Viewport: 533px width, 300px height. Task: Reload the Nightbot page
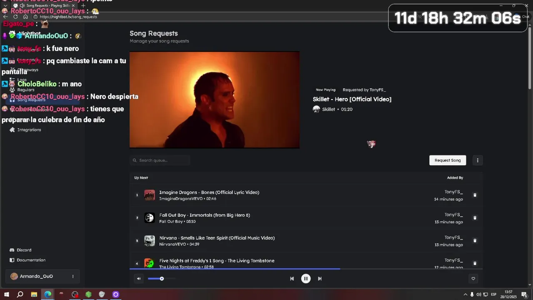click(x=15, y=17)
